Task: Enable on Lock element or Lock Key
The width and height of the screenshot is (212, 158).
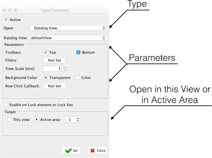Action: tap(6, 105)
